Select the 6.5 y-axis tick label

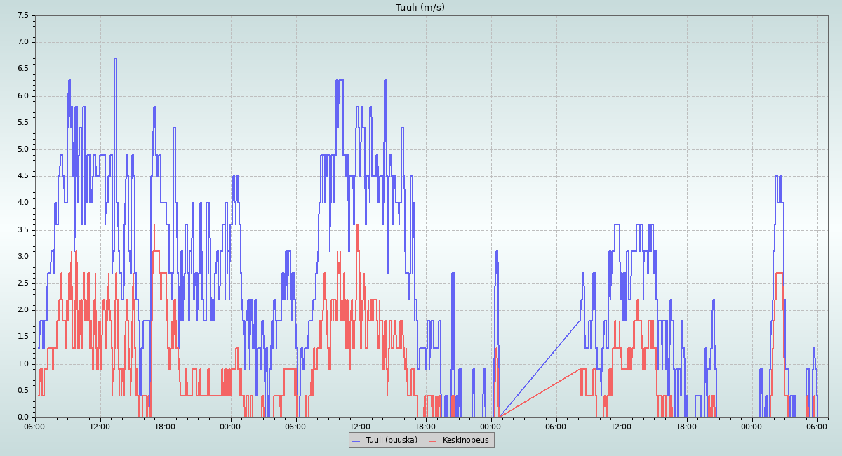22,69
